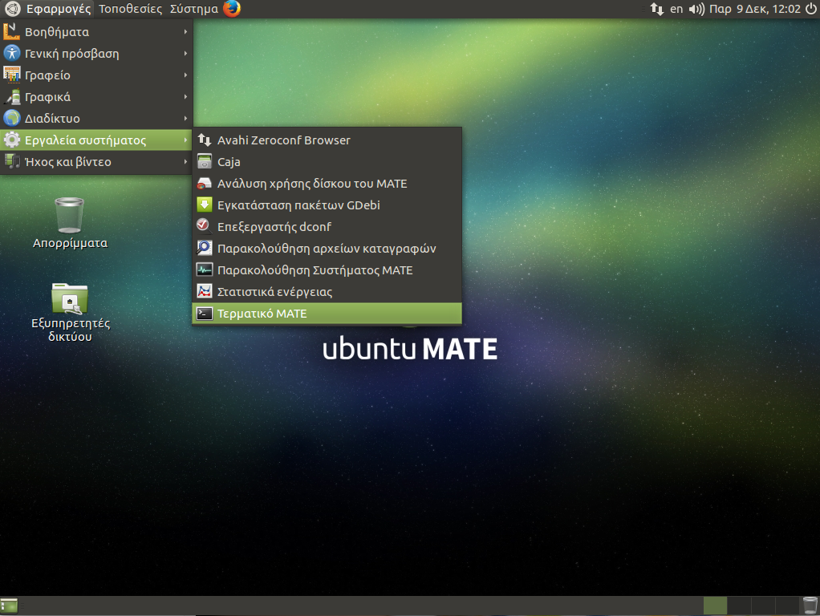Switch to the third workspace

(x=764, y=606)
